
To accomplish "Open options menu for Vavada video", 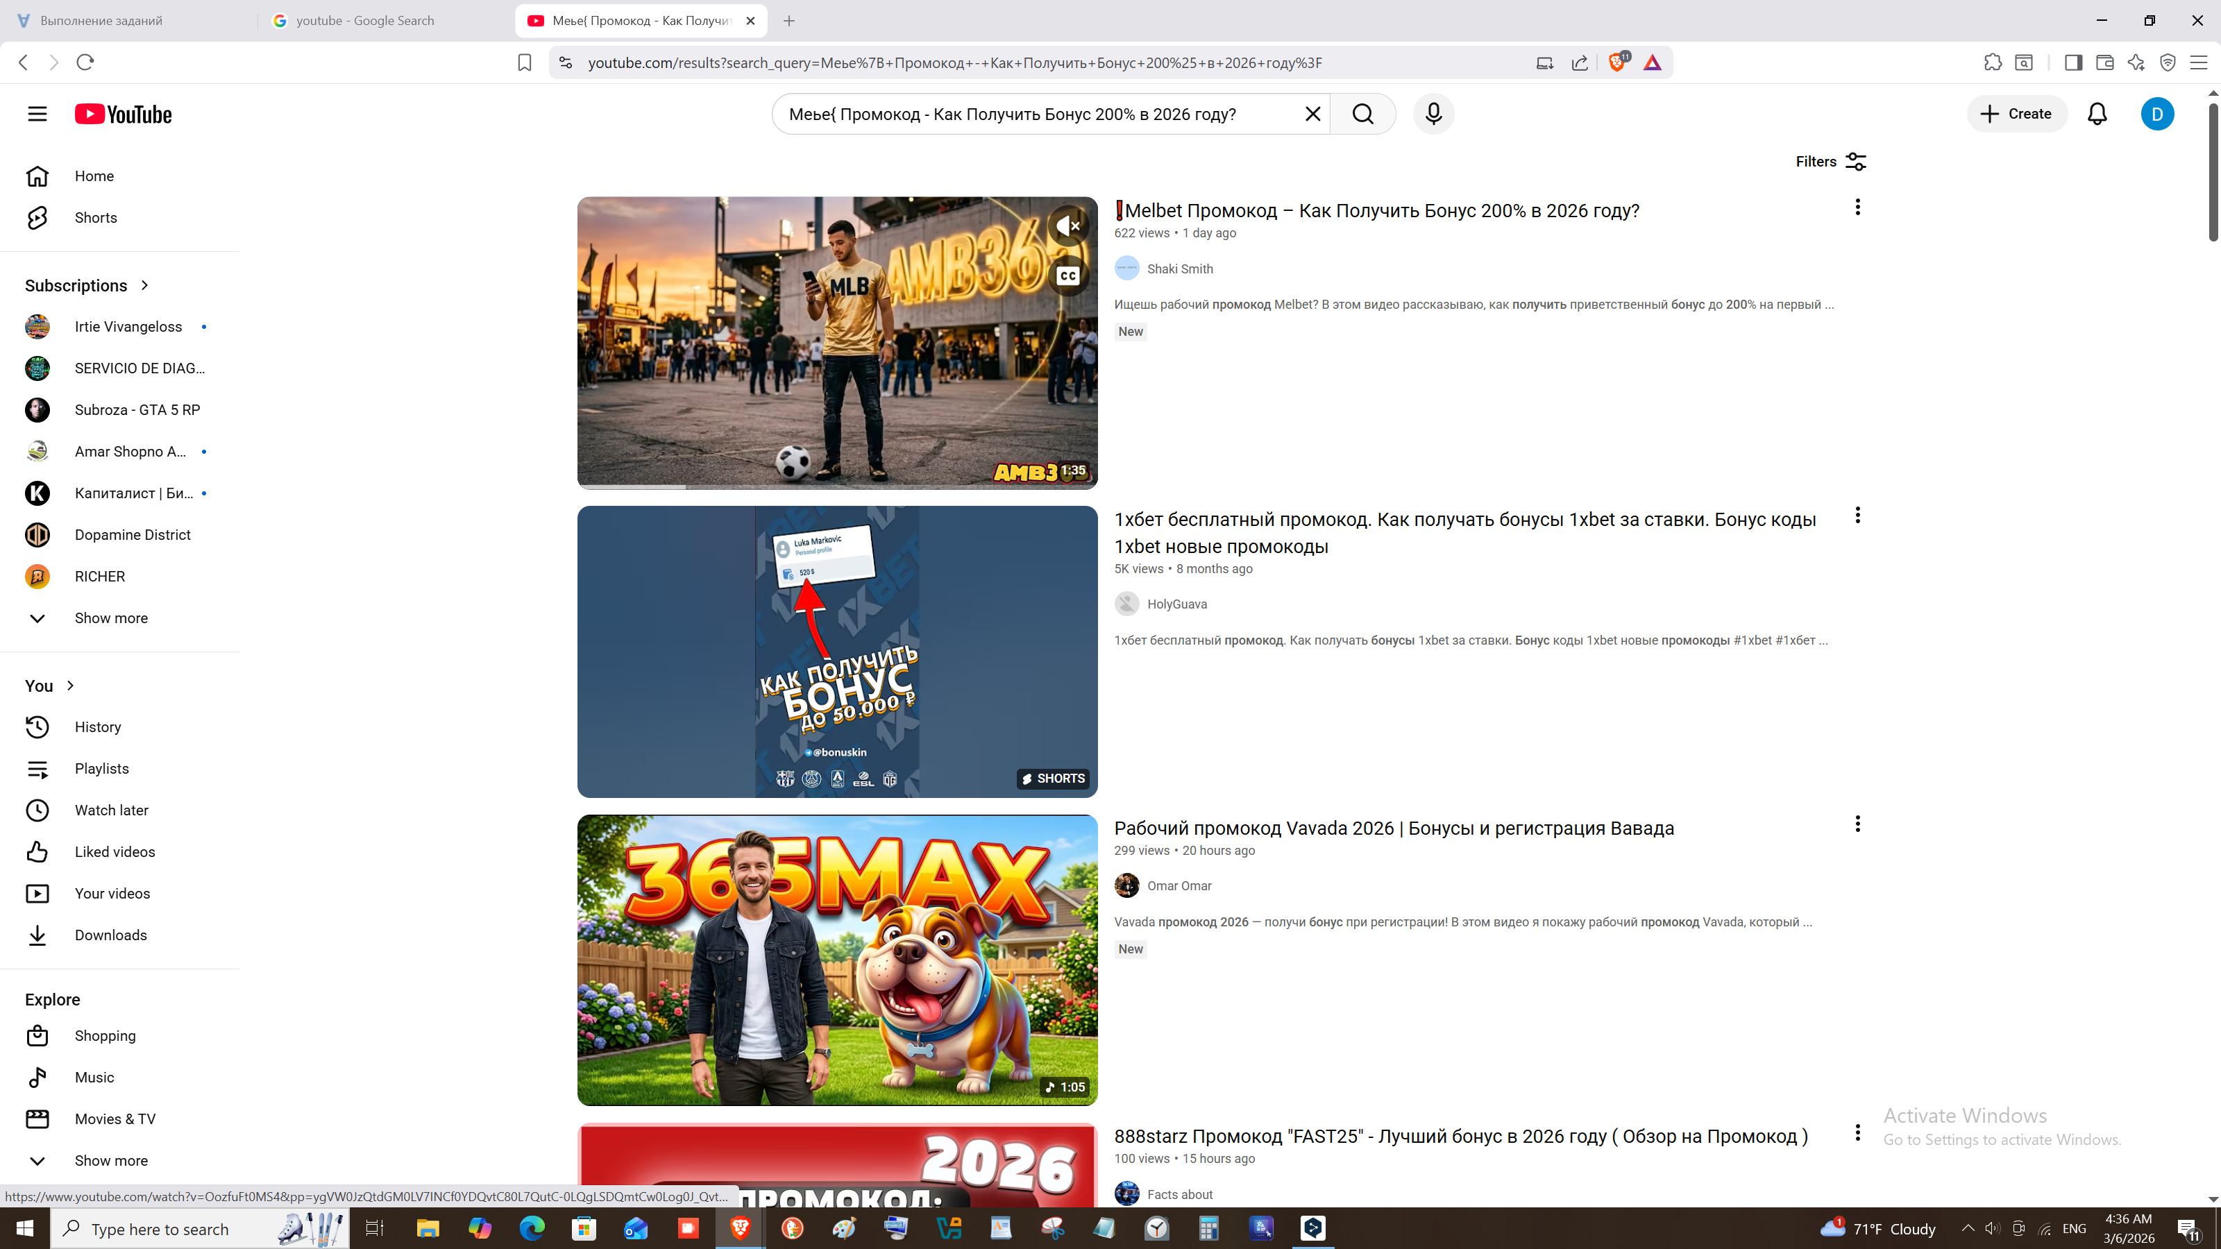I will click(1857, 824).
